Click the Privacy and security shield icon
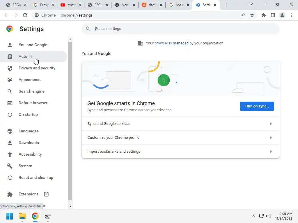This screenshot has height=223, width=298. (x=10, y=68)
